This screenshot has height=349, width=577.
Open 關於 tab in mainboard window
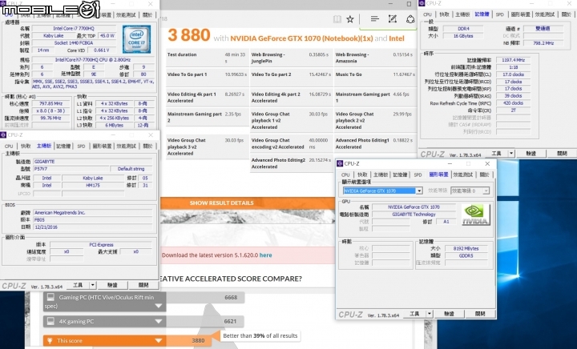tap(147, 146)
